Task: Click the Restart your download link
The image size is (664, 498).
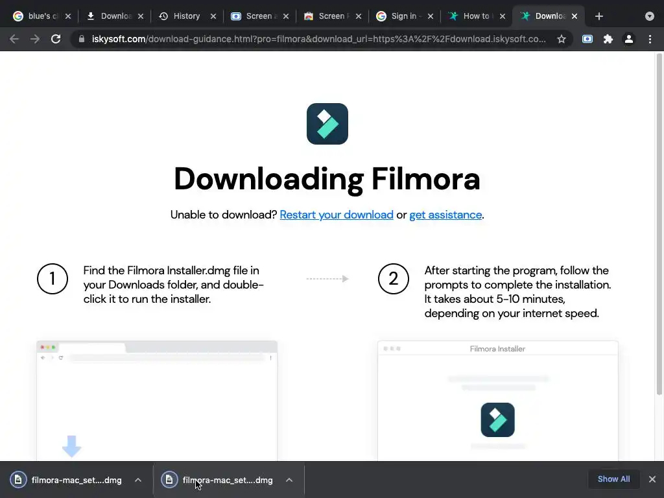Action: coord(337,215)
